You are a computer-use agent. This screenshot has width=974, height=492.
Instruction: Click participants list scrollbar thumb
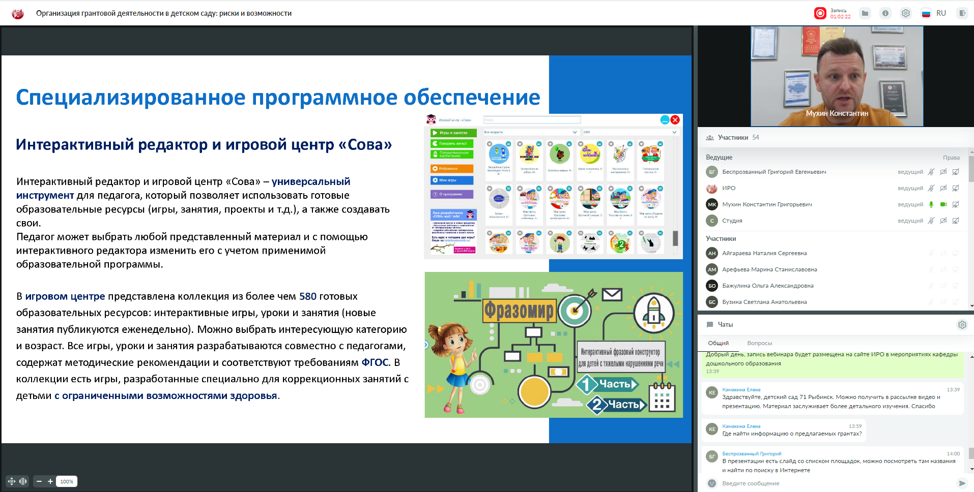click(971, 169)
